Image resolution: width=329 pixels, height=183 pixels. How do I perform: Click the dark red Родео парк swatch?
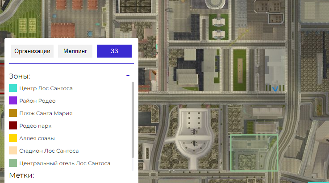coord(13,126)
